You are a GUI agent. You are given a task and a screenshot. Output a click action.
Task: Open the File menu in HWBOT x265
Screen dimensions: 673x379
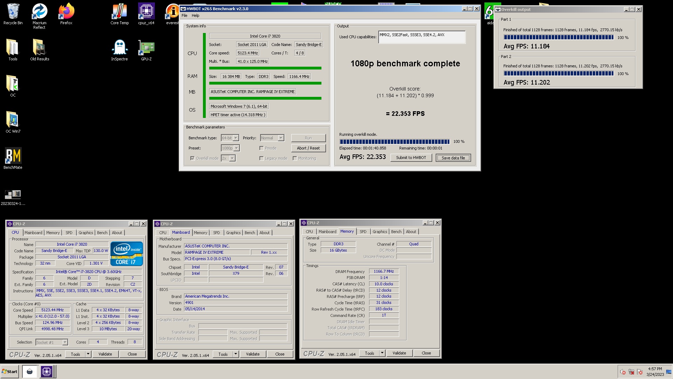[x=184, y=15]
